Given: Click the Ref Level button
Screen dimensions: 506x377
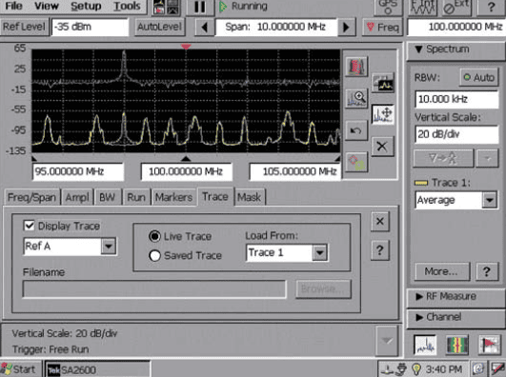Looking at the screenshot, I should 24,27.
